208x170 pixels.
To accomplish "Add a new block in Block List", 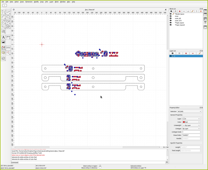I will (179, 11).
